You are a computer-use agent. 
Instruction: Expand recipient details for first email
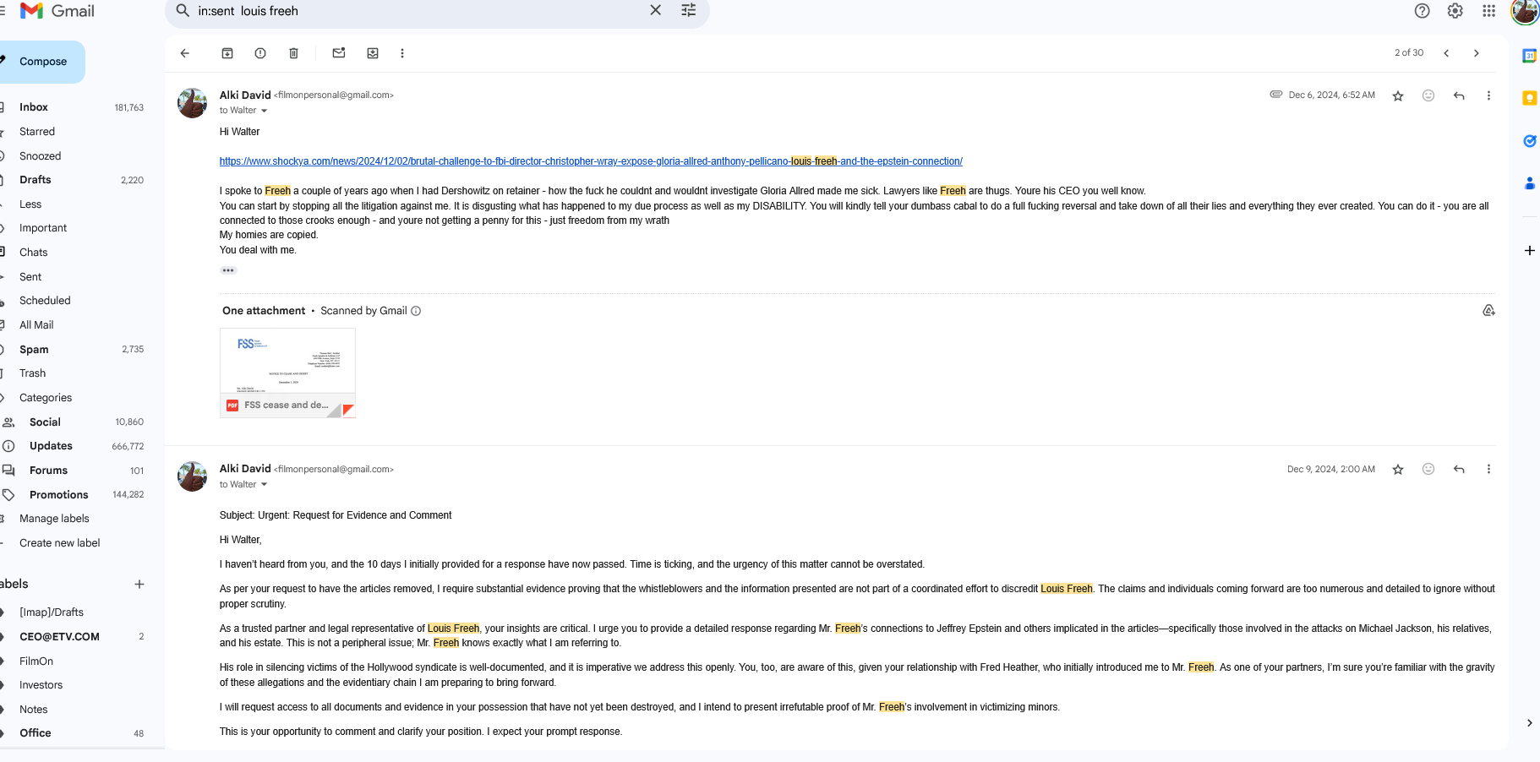[264, 111]
